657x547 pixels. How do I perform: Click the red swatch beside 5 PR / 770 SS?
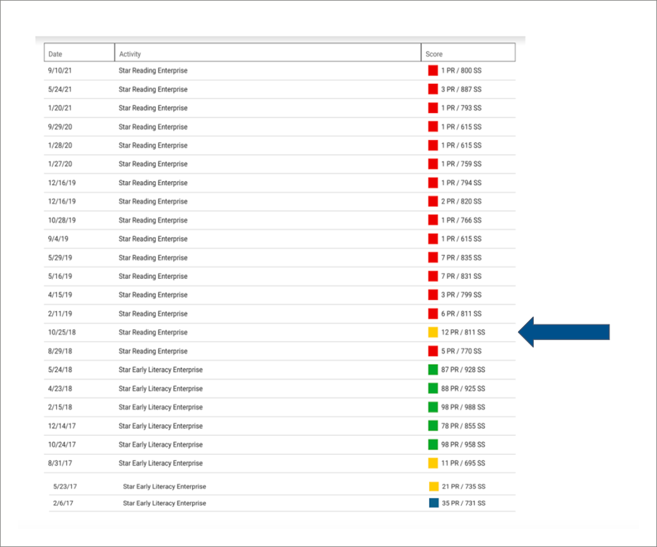point(433,351)
